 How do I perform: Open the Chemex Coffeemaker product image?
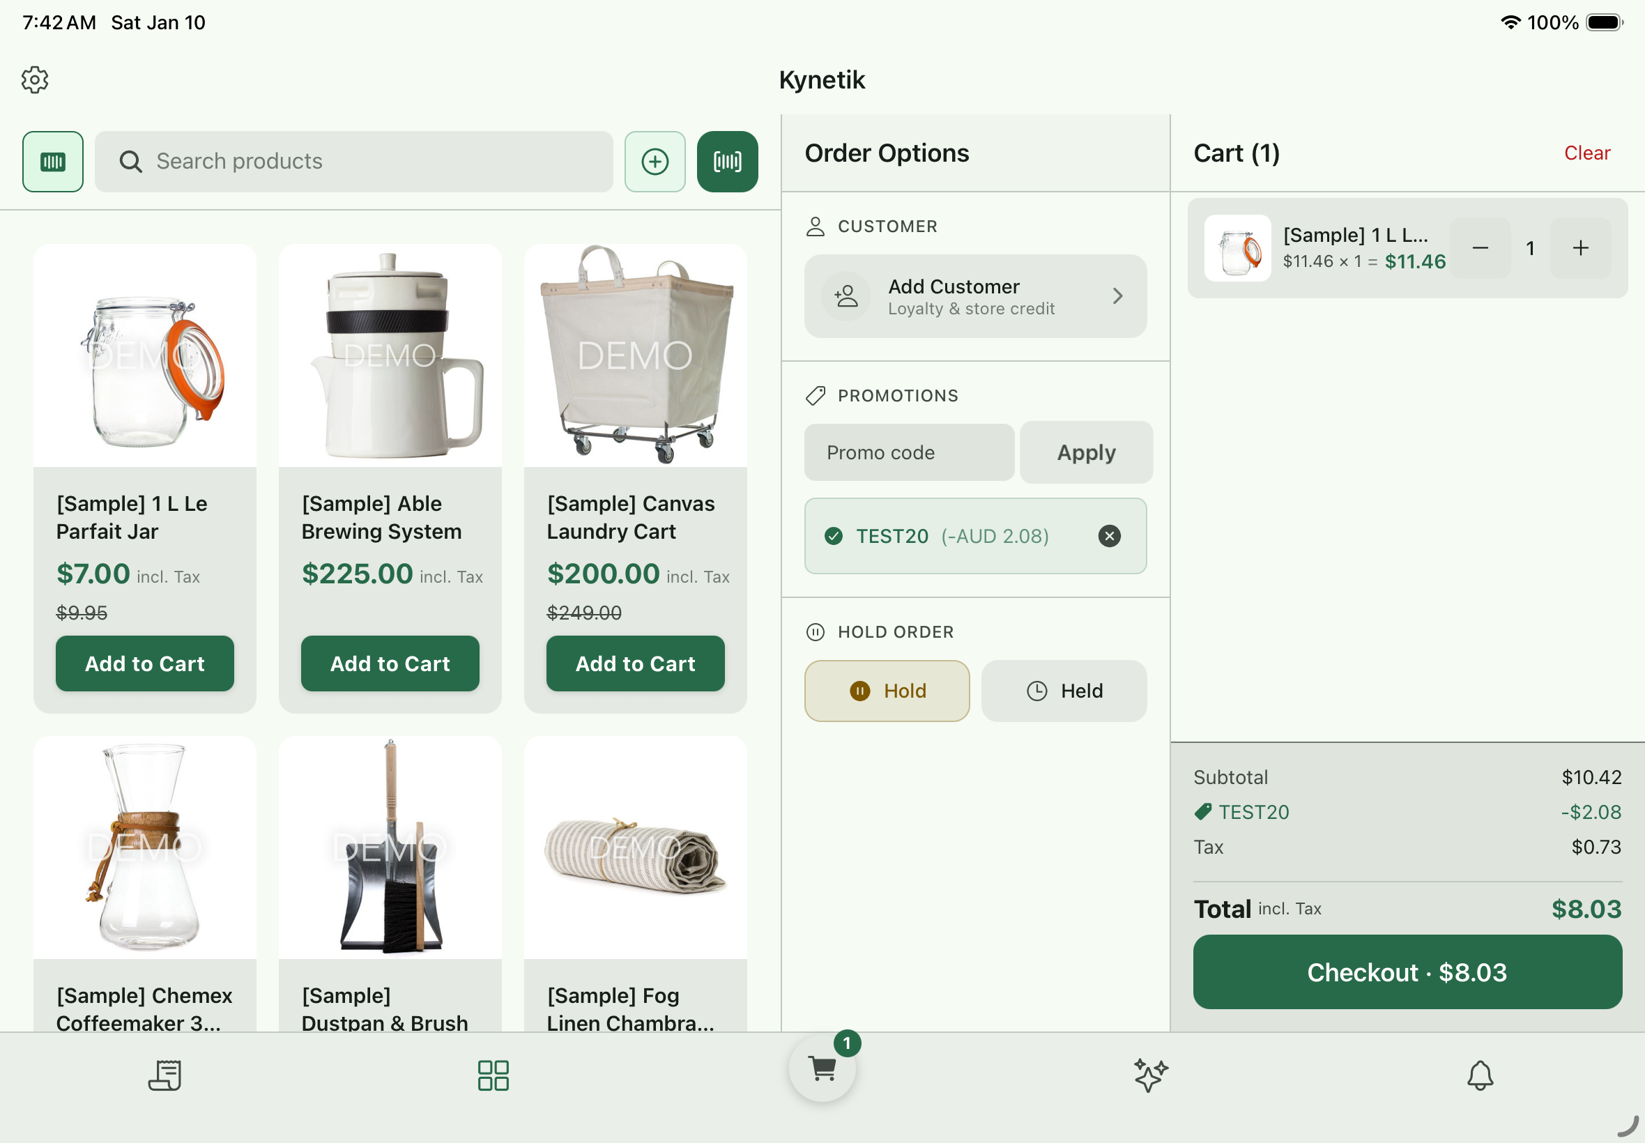click(x=145, y=847)
